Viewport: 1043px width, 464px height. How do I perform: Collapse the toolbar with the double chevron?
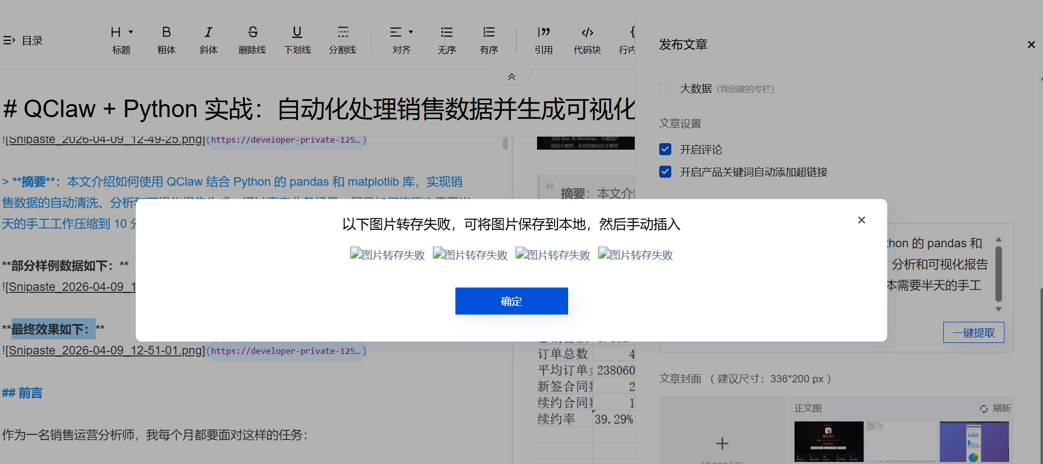[511, 77]
